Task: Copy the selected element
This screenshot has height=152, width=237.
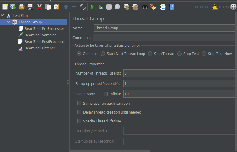Action: point(48,7)
